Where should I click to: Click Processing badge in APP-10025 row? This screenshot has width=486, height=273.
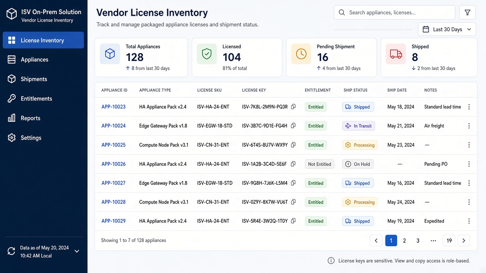tap(360, 145)
